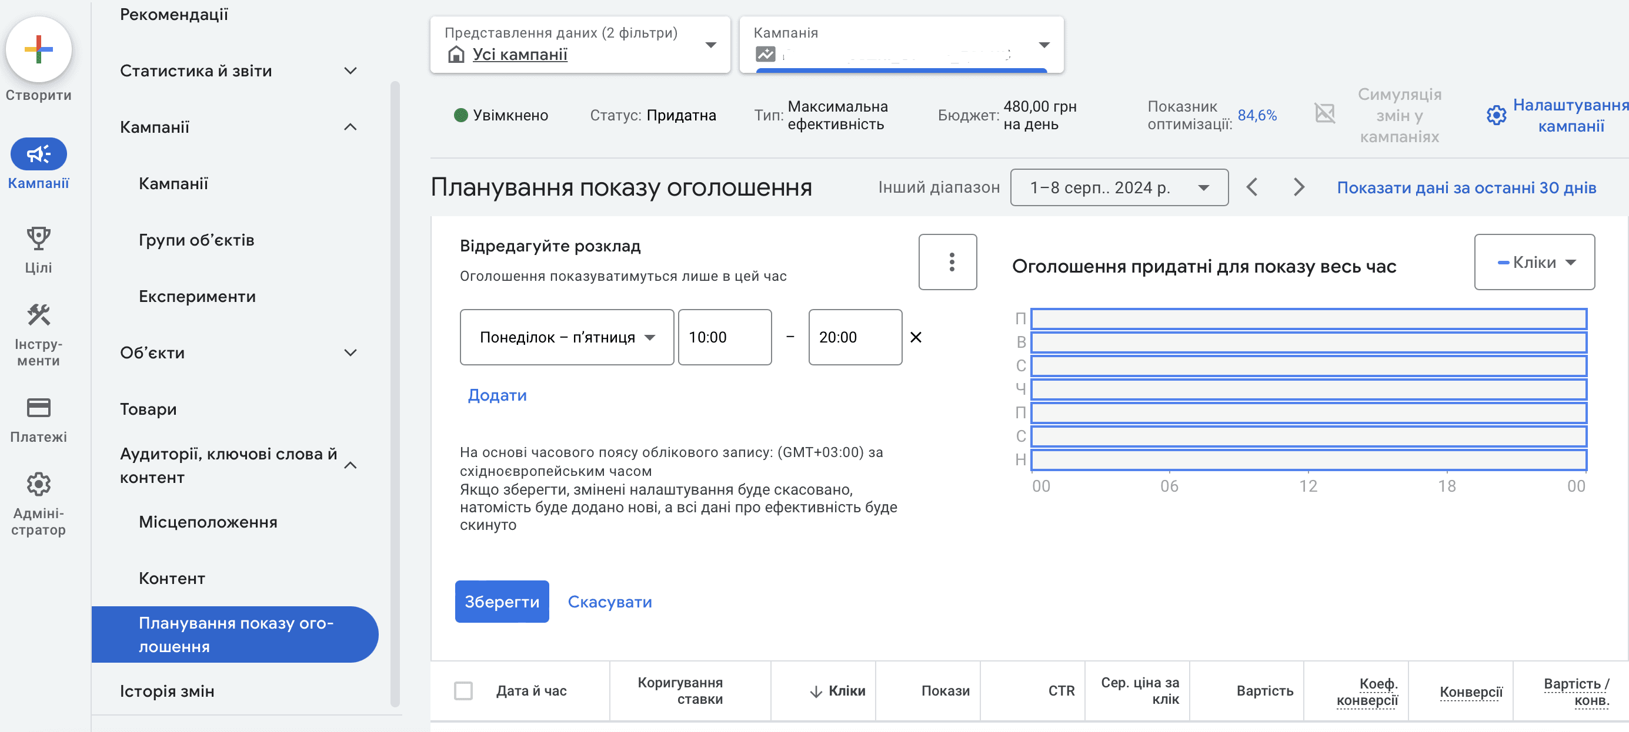Click Конверсії column header
This screenshot has width=1629, height=732.
coord(1471,692)
